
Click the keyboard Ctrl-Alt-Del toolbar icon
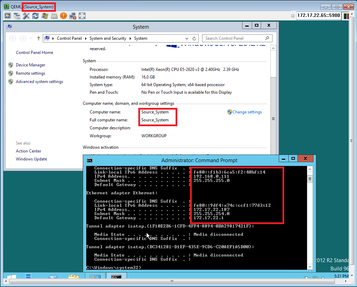(54, 16)
